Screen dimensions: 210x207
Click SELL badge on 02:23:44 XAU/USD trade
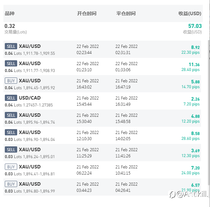11,46
